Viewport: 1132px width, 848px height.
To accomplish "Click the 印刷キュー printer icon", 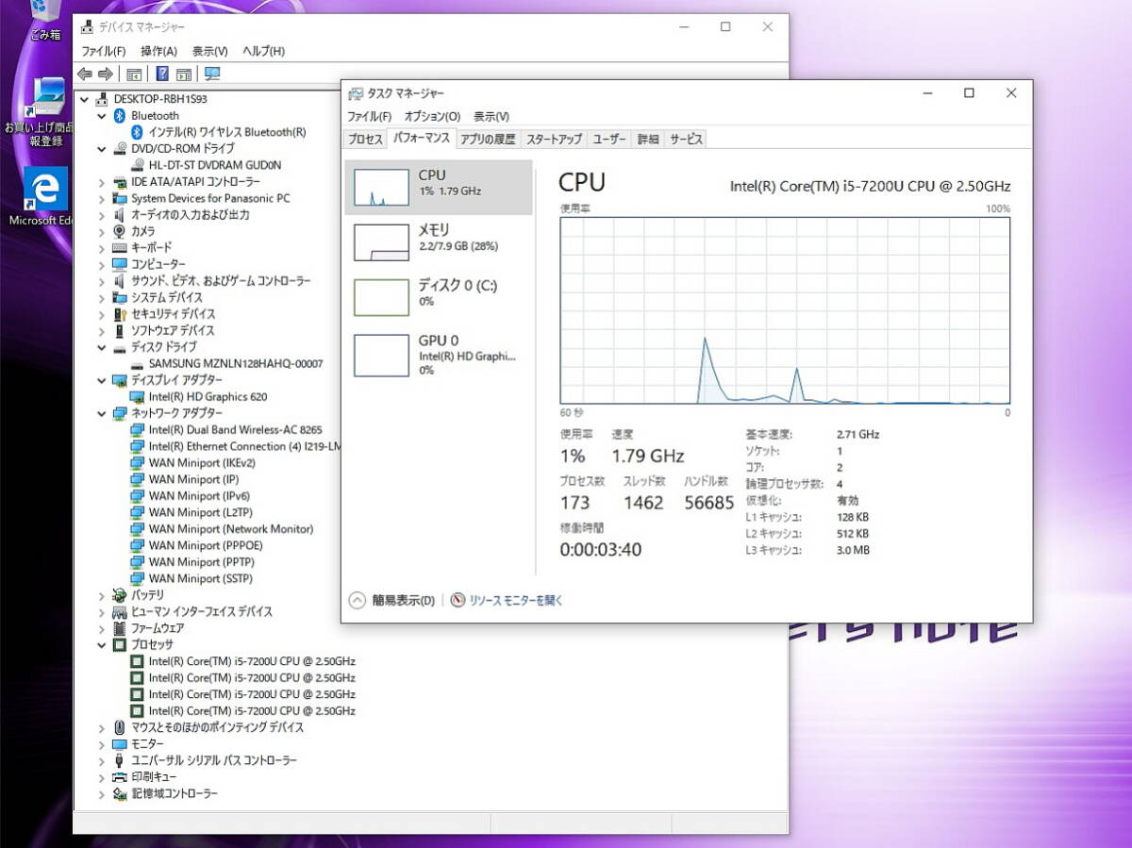I will coord(120,777).
